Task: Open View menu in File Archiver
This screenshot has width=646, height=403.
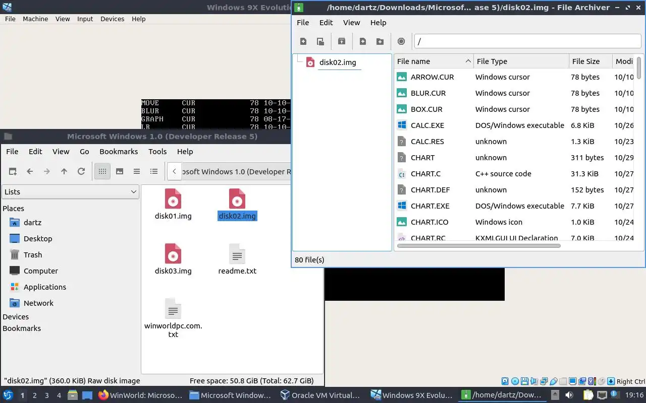Action: [x=351, y=22]
